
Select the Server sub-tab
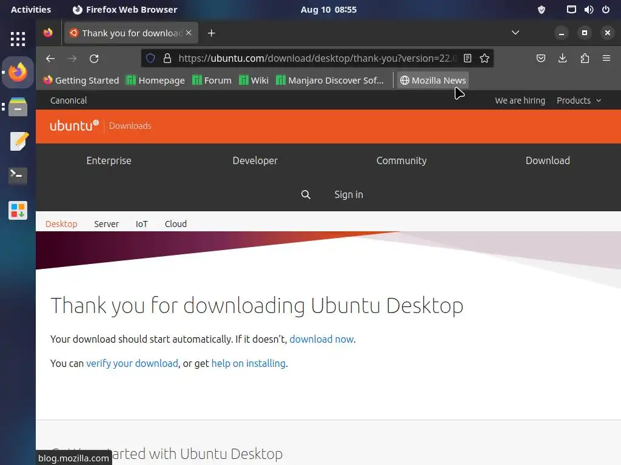pos(107,224)
